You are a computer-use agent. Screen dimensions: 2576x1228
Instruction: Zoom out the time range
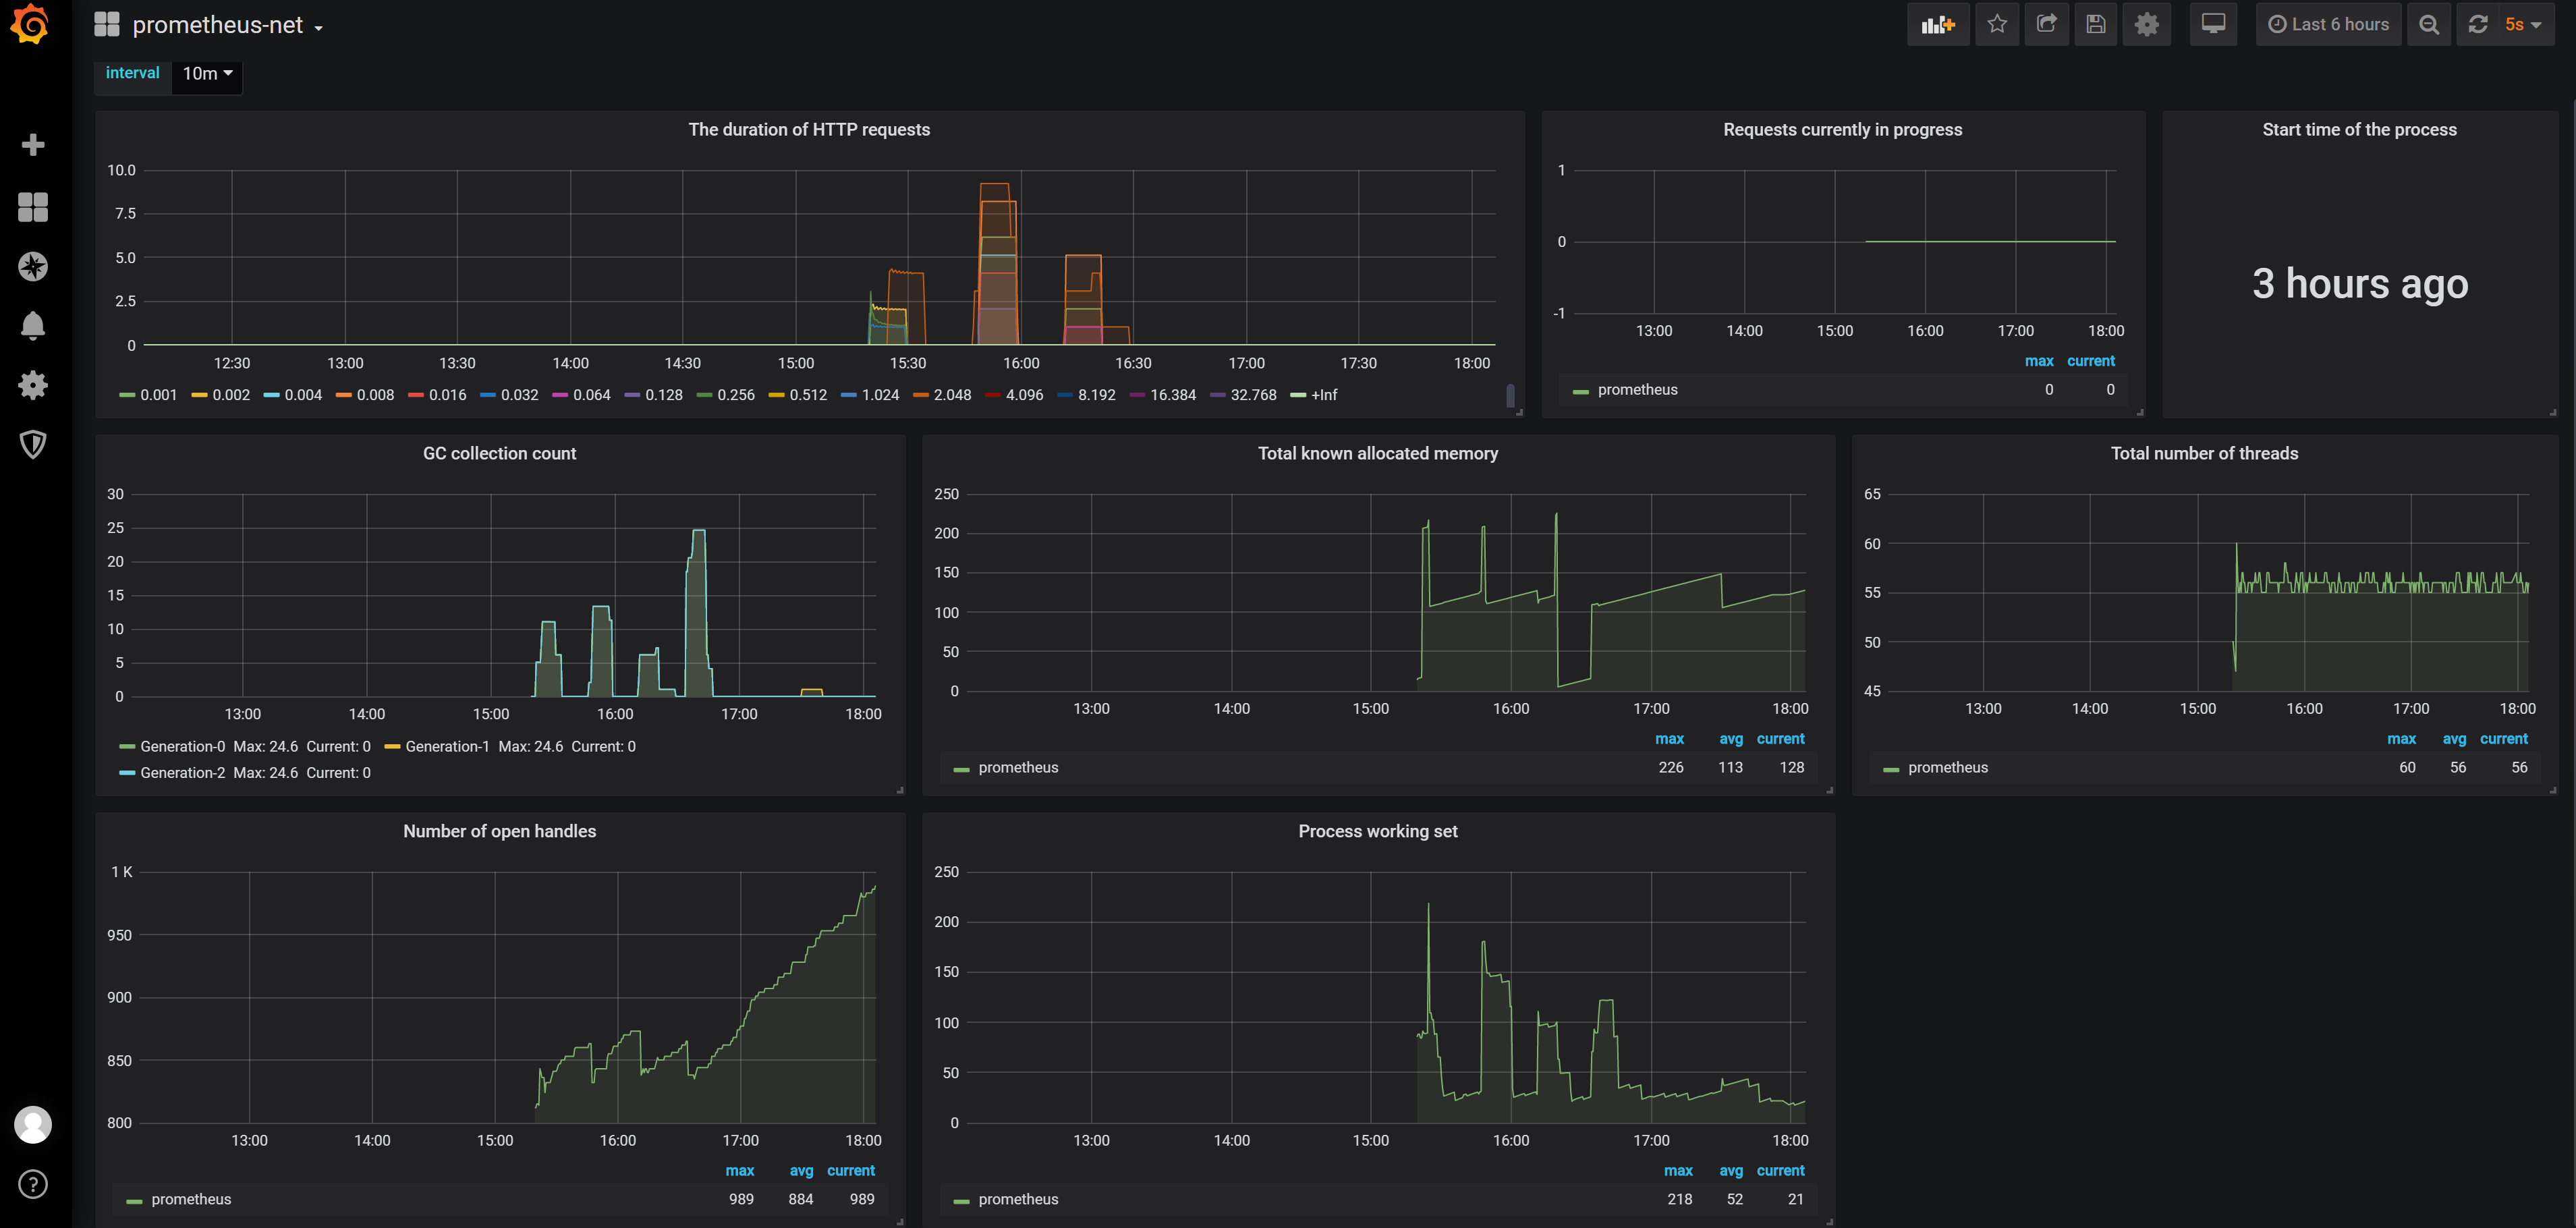pyautogui.click(x=2428, y=25)
